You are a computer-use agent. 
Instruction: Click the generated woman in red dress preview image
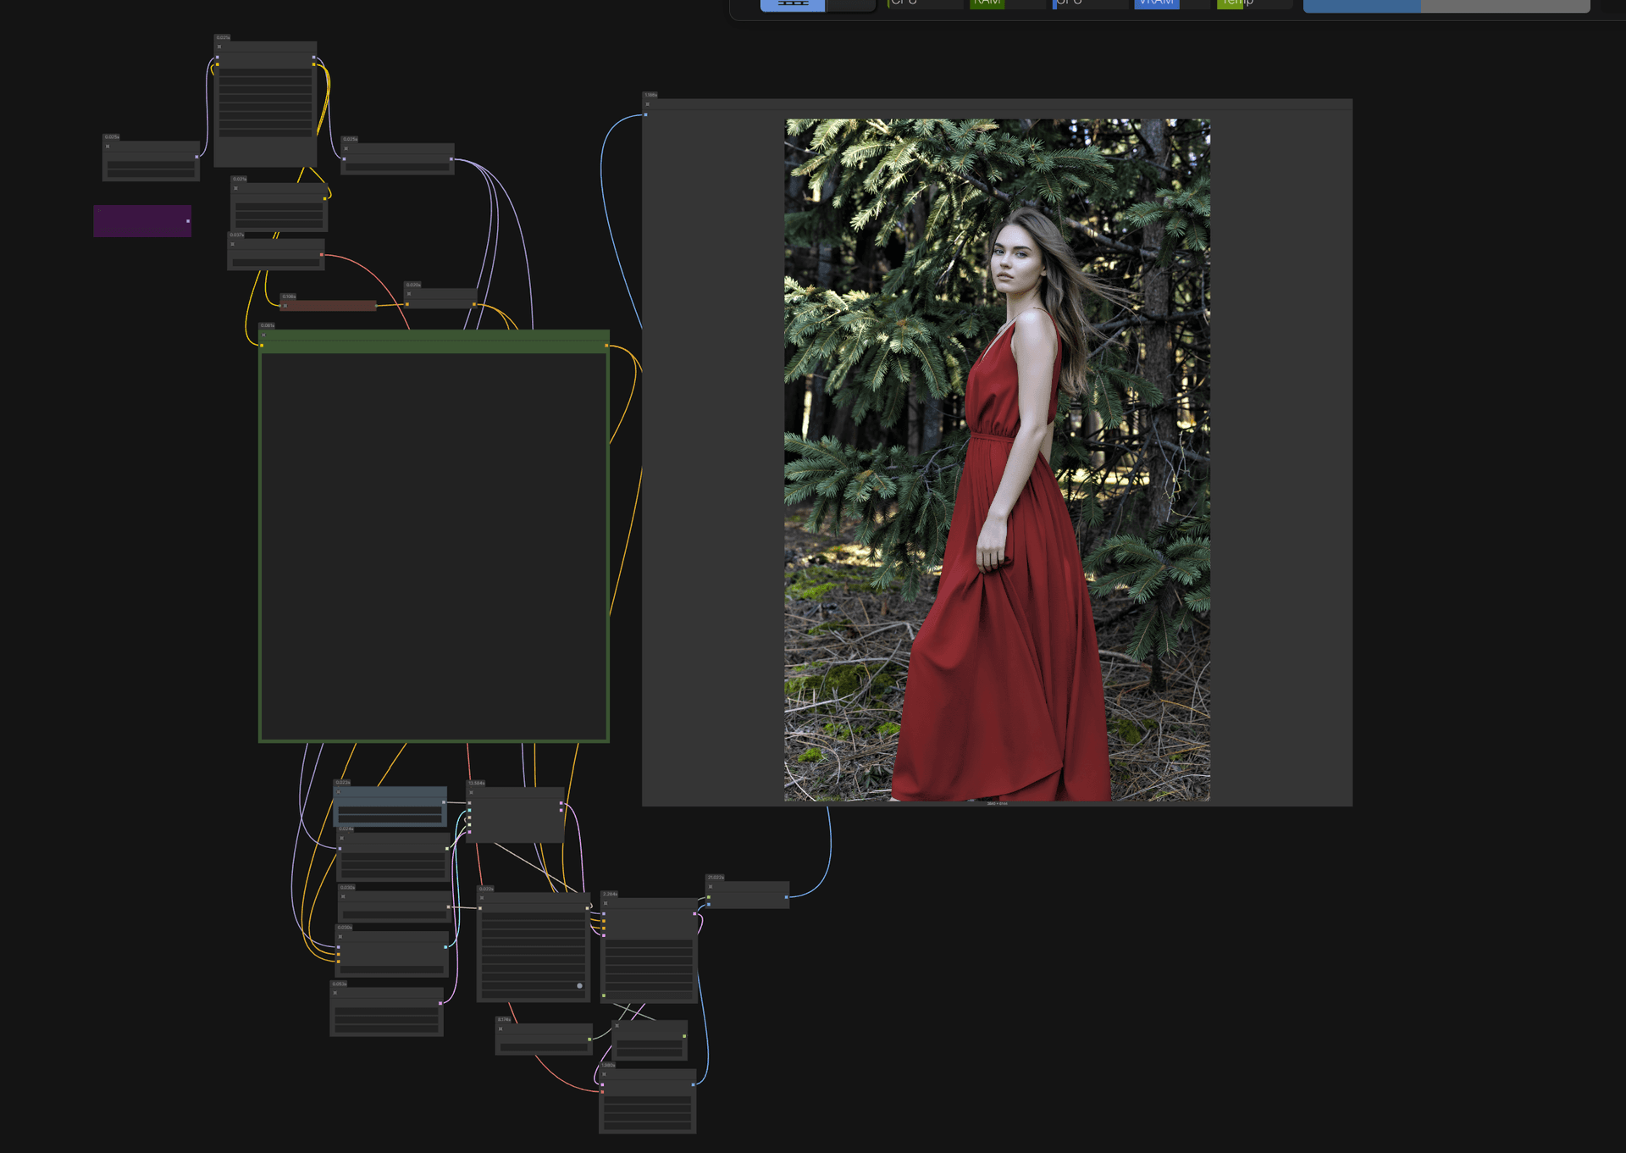pos(997,459)
